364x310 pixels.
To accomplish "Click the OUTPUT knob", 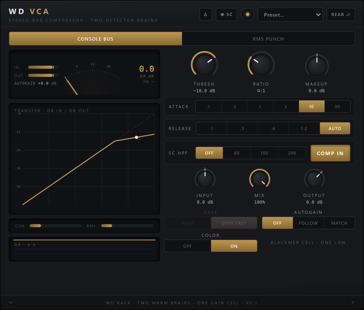I will pos(314,179).
